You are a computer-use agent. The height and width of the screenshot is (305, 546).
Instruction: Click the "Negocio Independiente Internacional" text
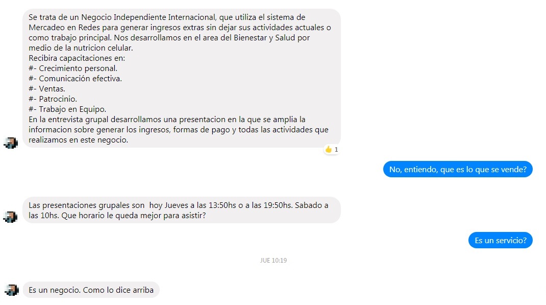(x=148, y=17)
